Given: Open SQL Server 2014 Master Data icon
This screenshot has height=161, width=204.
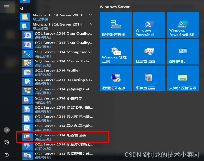Looking at the screenshot, I should [27, 63].
